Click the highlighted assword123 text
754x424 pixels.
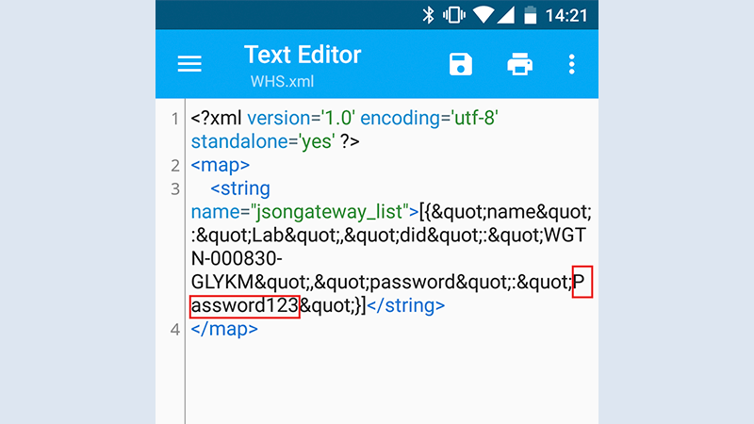245,306
